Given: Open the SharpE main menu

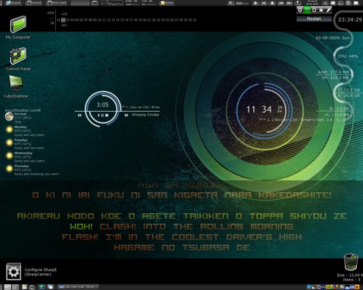Looking at the screenshot, I should [x=13, y=3].
